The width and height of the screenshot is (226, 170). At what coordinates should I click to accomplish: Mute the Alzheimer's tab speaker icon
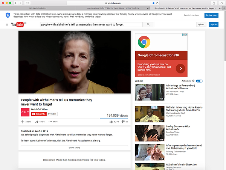click(x=220, y=8)
